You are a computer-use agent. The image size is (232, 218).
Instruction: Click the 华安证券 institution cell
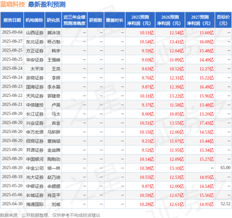tap(35, 60)
